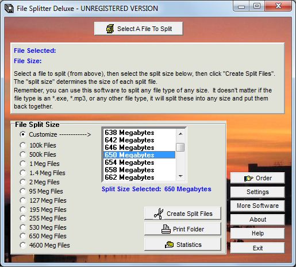Click the Order button
This screenshot has width=296, height=267.
click(x=257, y=178)
